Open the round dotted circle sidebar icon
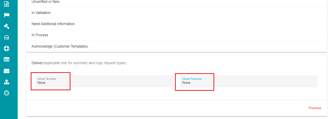The image size is (331, 119). (7, 93)
